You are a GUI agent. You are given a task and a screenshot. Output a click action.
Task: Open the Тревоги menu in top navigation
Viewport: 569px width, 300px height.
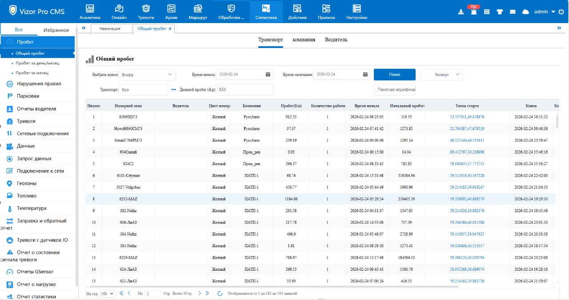(x=146, y=12)
